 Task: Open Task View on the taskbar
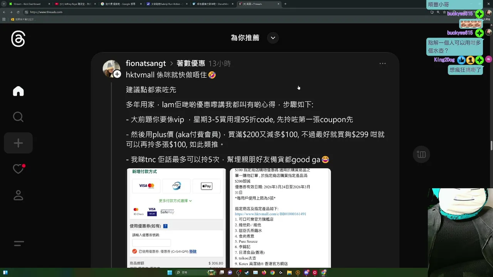pyautogui.click(x=221, y=272)
